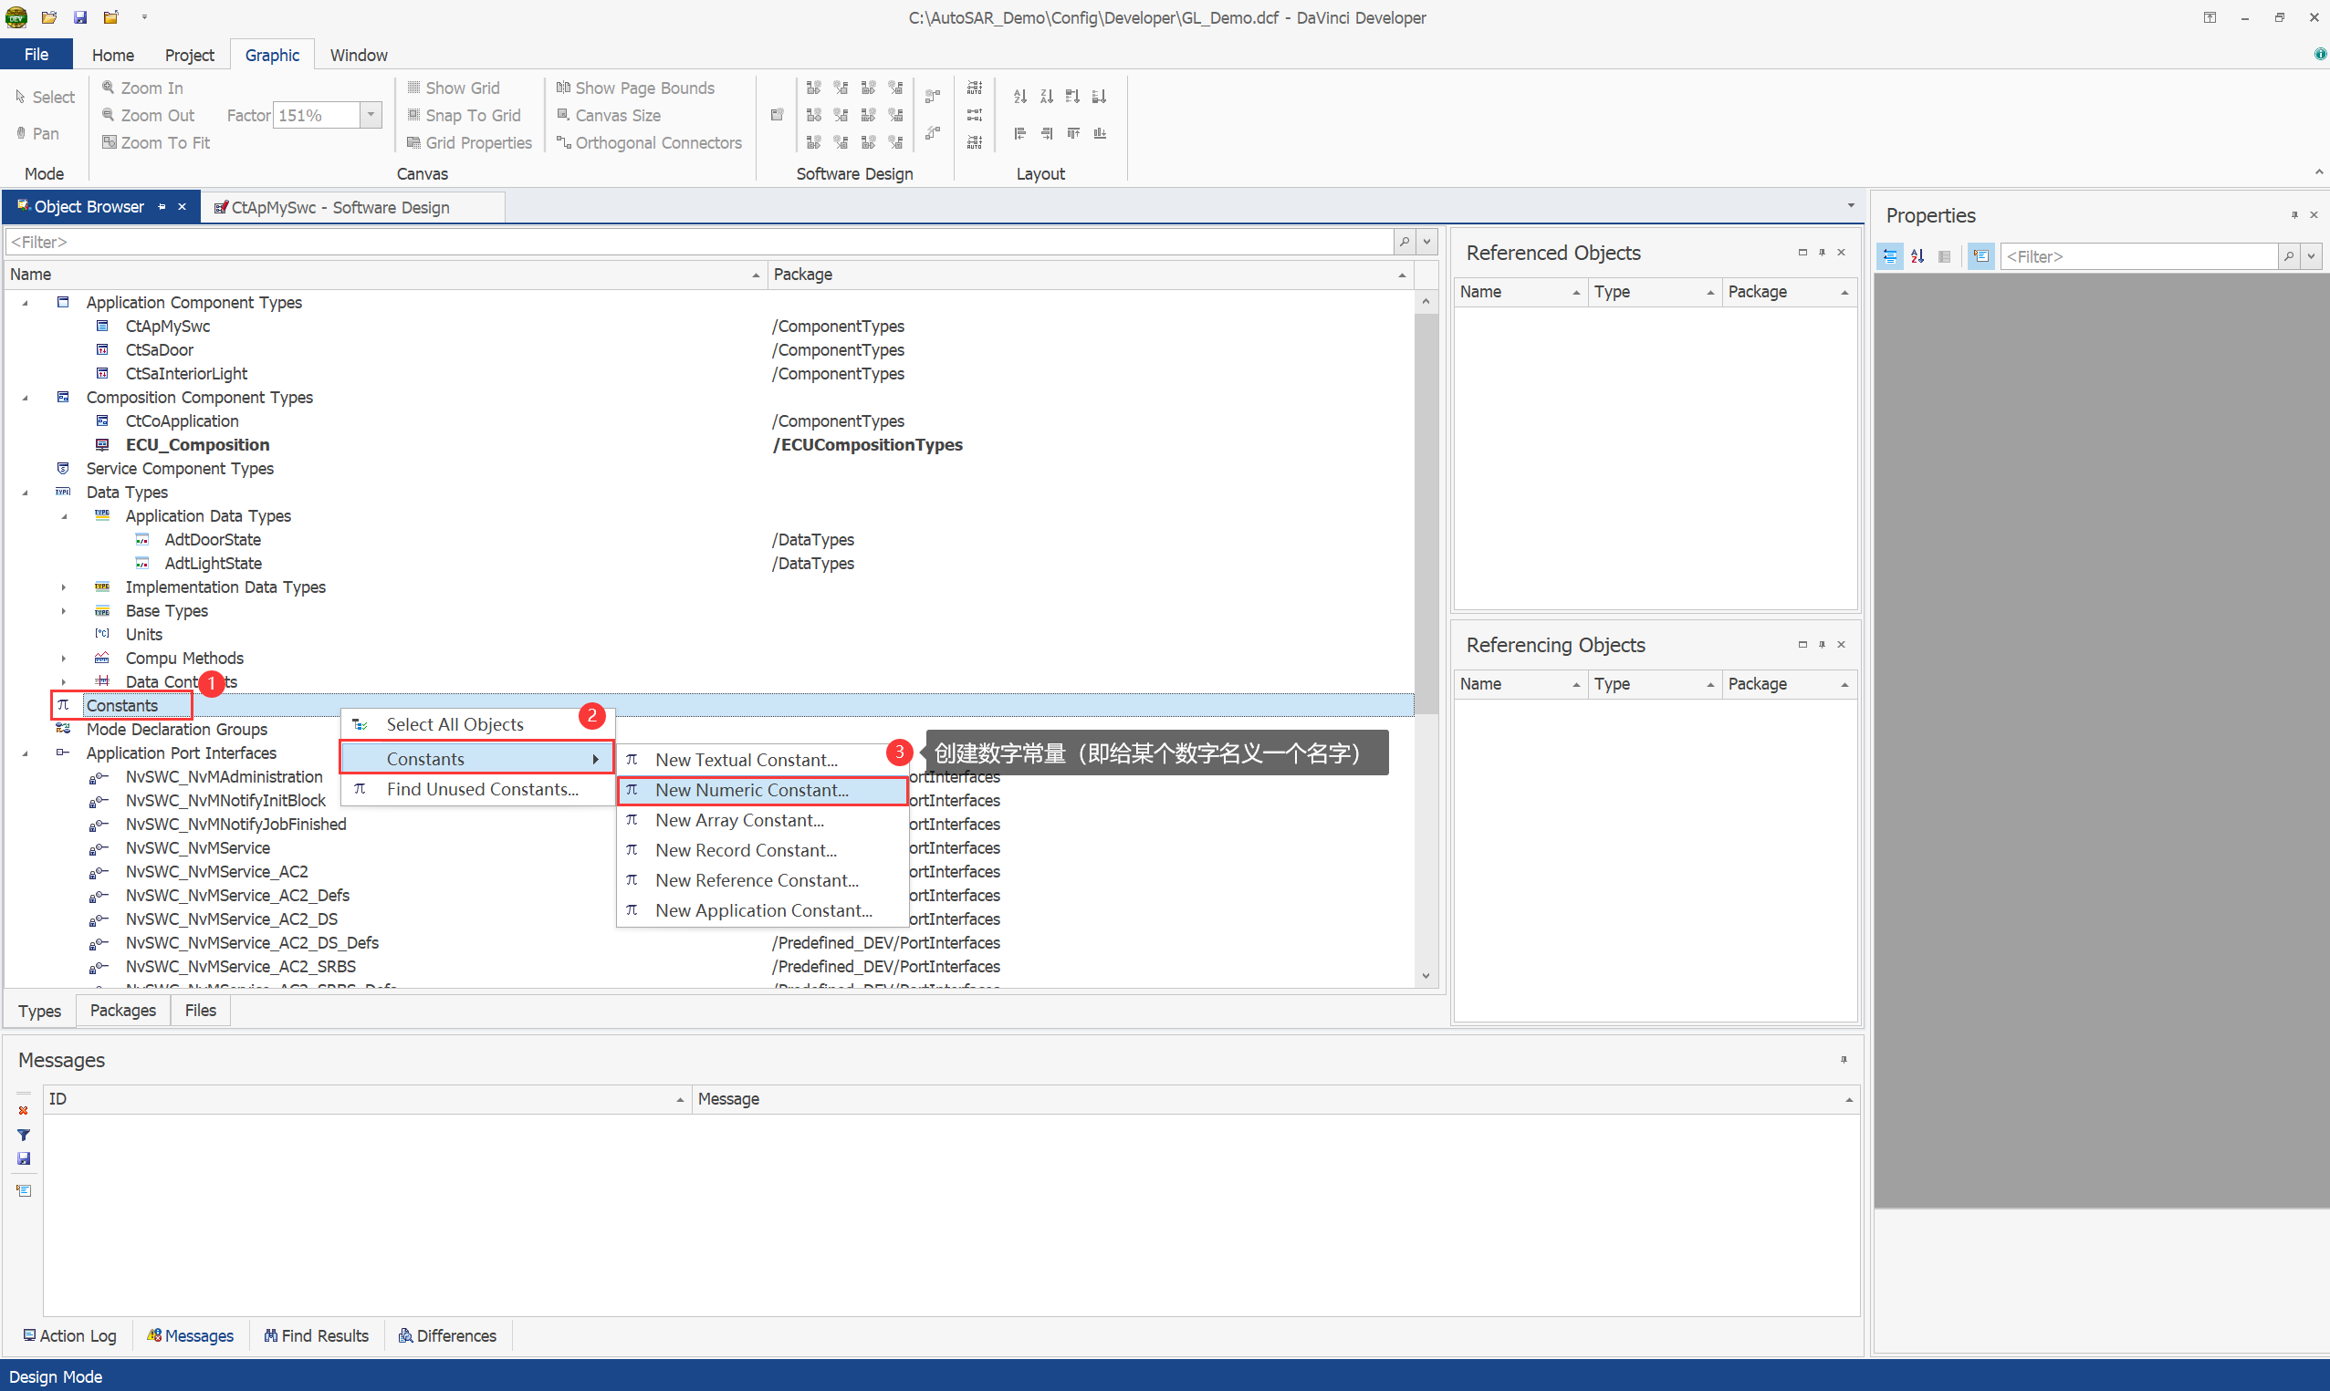Expand the Implementation Data Types node

point(64,587)
